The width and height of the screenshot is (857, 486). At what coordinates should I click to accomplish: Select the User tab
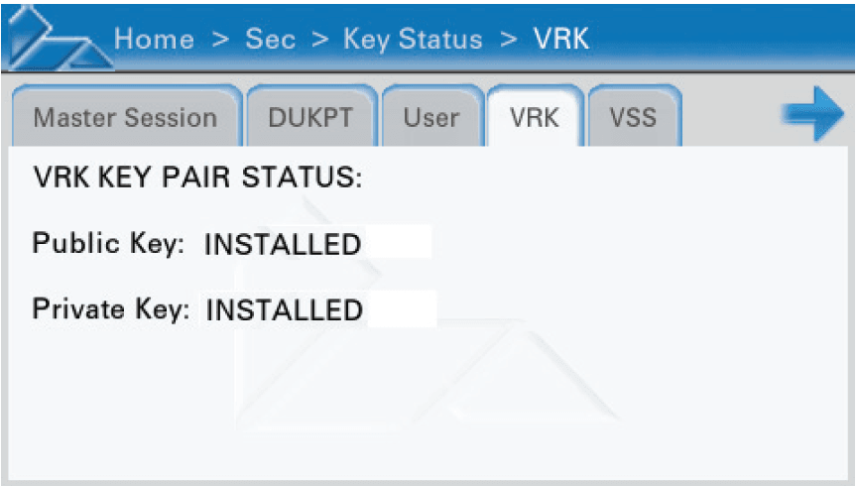point(431,118)
